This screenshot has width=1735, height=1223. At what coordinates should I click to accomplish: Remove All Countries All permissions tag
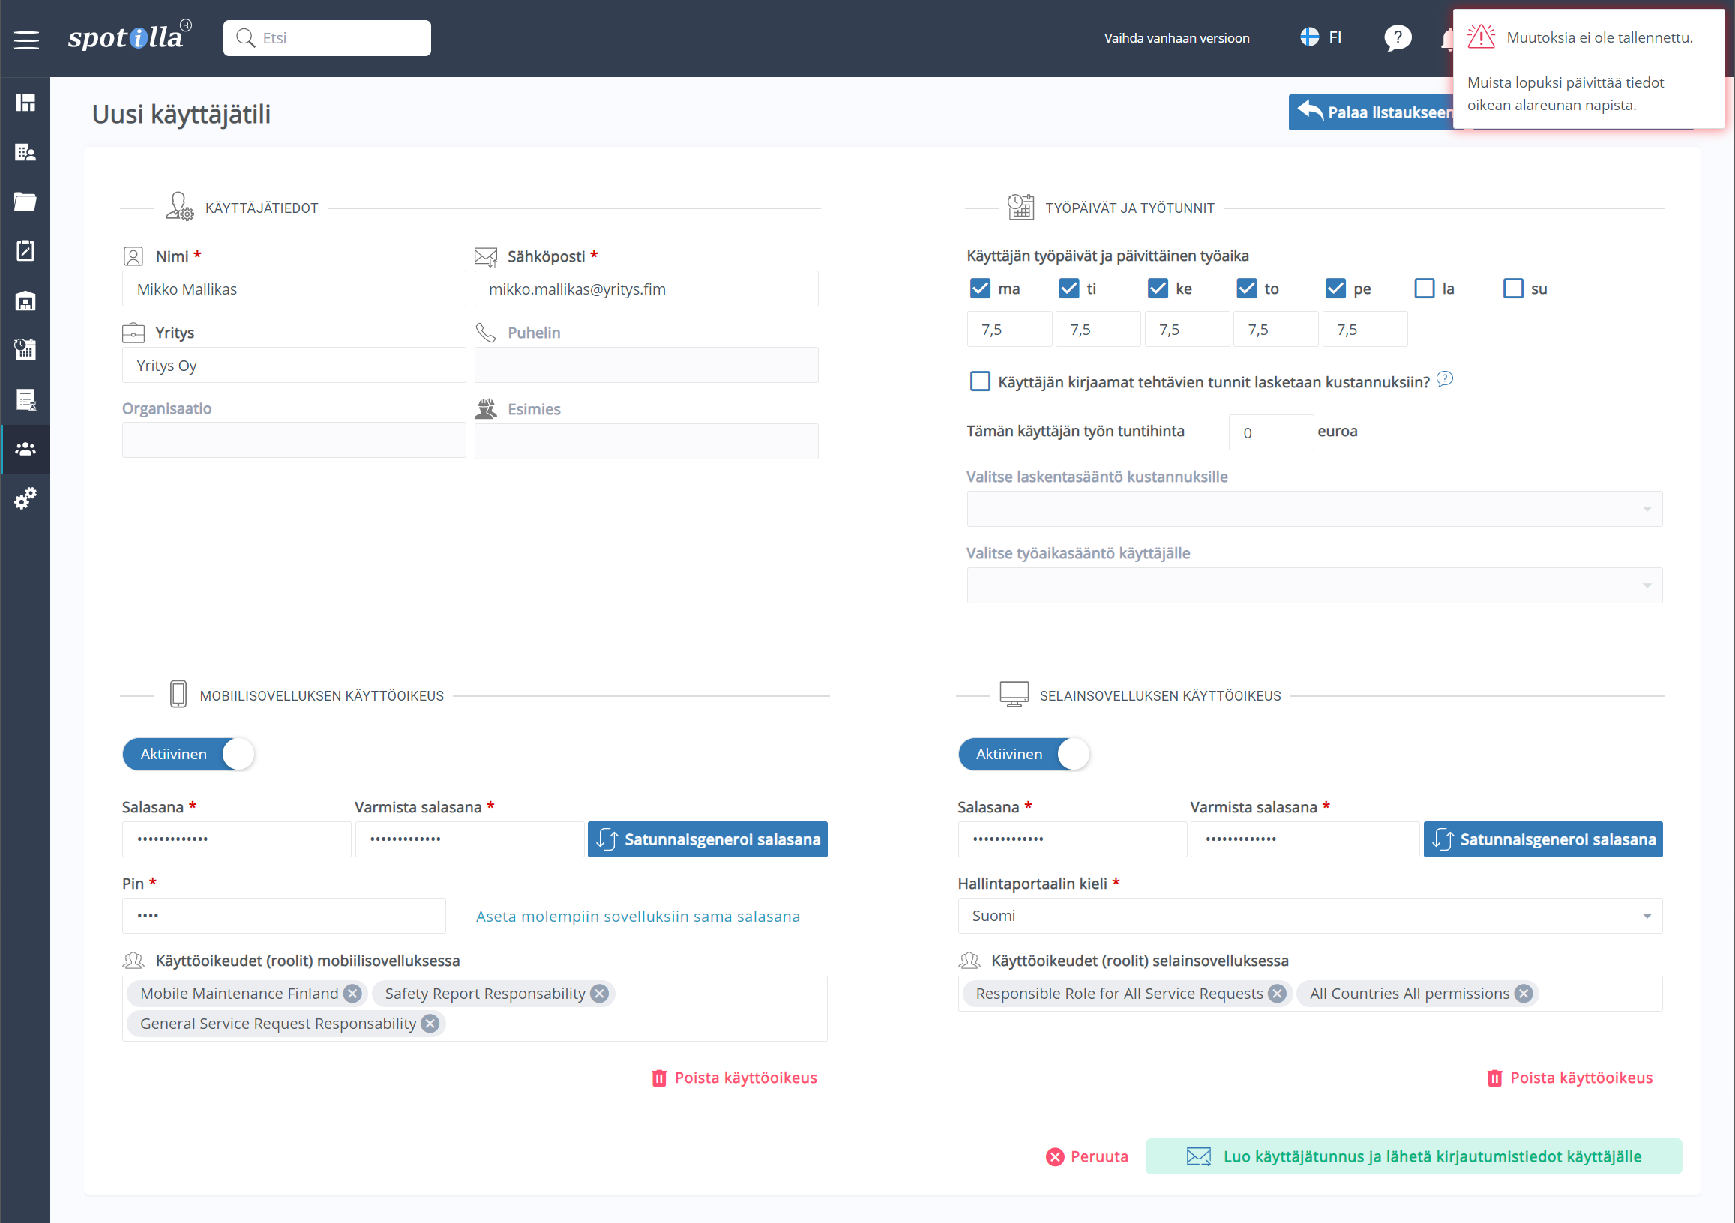[1524, 994]
